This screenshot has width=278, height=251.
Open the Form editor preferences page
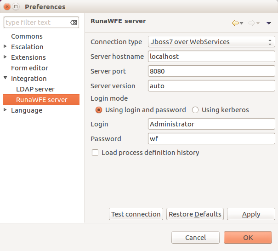(x=29, y=68)
